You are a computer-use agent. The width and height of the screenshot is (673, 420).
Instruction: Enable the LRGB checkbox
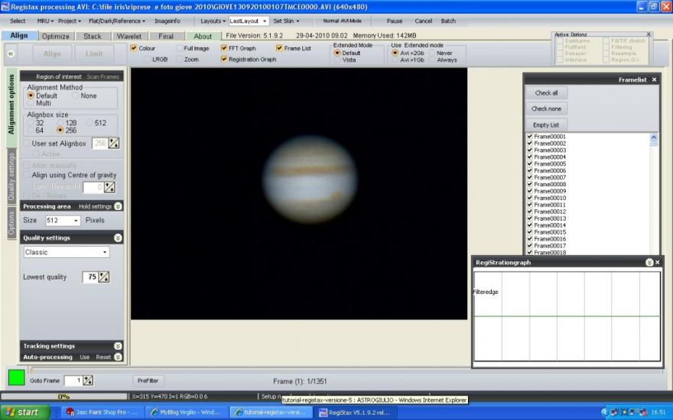point(147,59)
